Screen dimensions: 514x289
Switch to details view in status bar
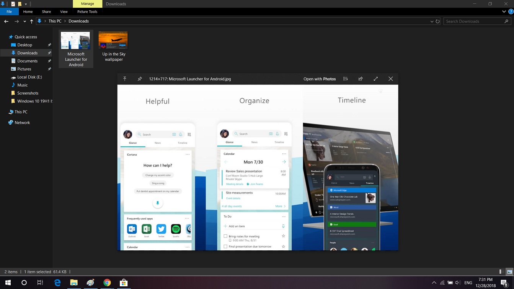501,272
